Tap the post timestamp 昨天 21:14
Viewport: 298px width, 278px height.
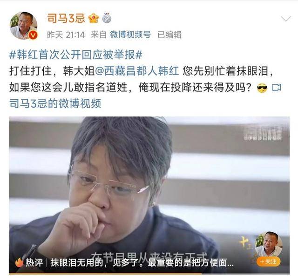coord(66,35)
